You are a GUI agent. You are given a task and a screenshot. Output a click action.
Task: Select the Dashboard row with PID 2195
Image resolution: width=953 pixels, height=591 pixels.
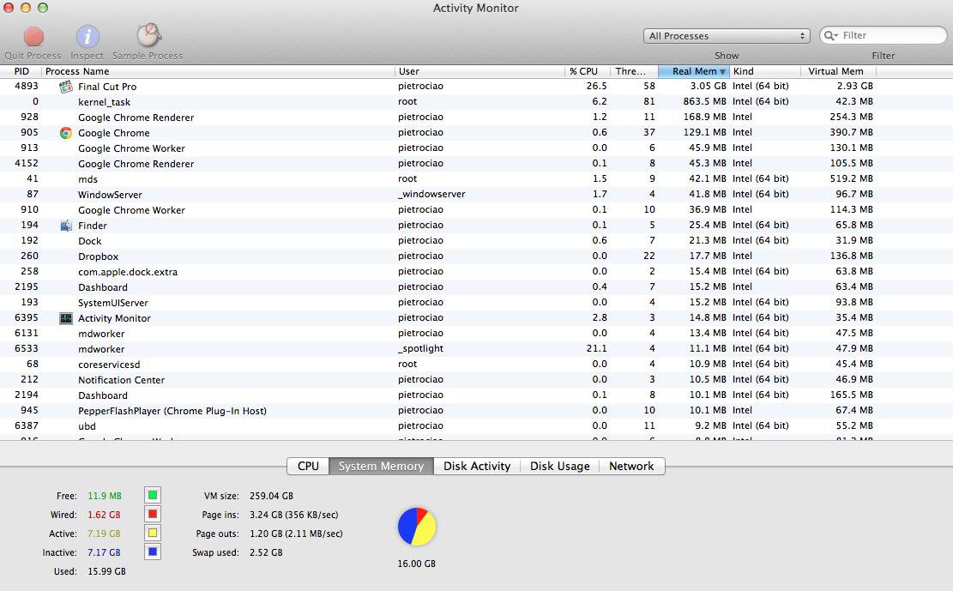(477, 287)
